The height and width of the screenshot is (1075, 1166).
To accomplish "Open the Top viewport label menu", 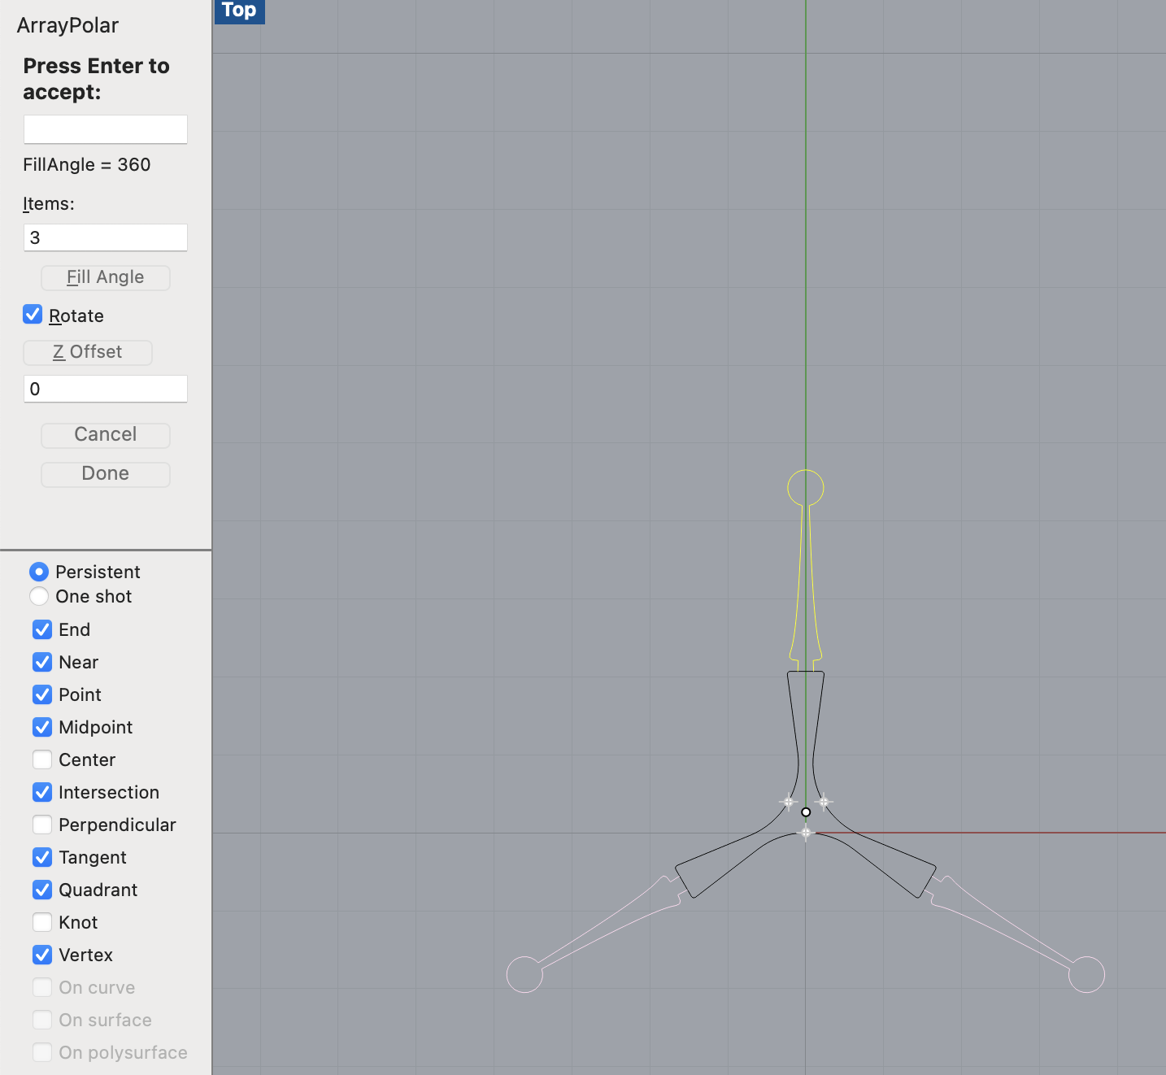I will (x=239, y=11).
